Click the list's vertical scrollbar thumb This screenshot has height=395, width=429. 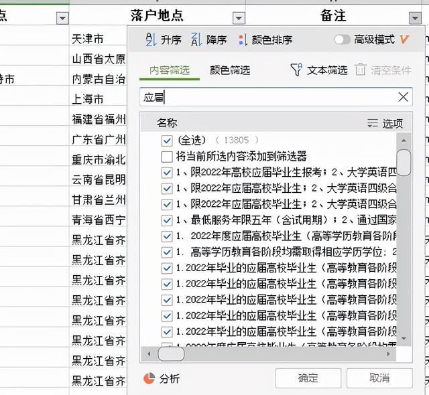pos(404,163)
